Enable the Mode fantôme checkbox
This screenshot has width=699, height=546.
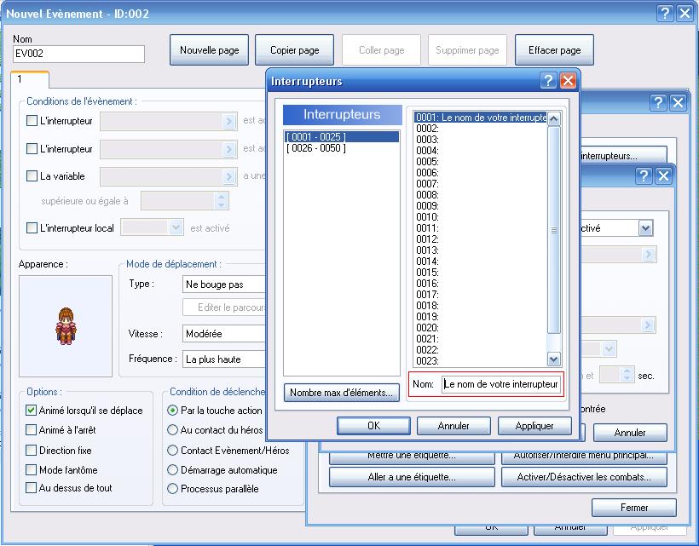(32, 469)
